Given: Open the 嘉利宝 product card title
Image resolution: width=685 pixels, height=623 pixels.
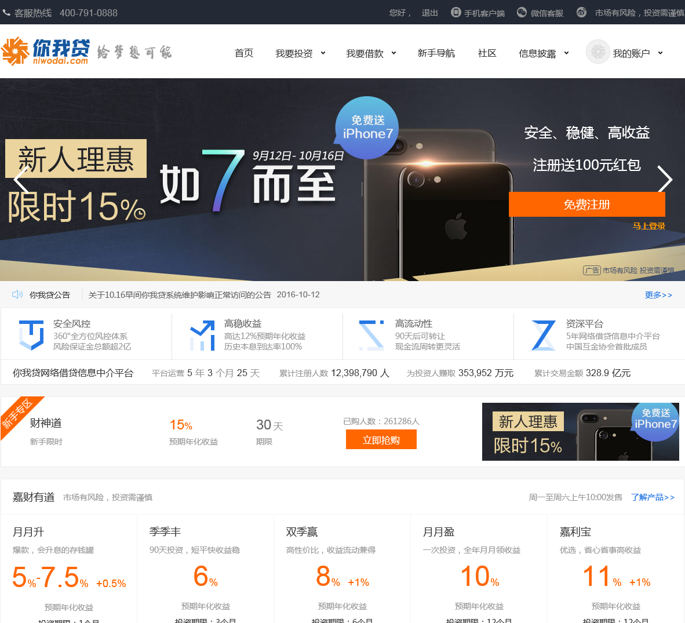Looking at the screenshot, I should 575,531.
